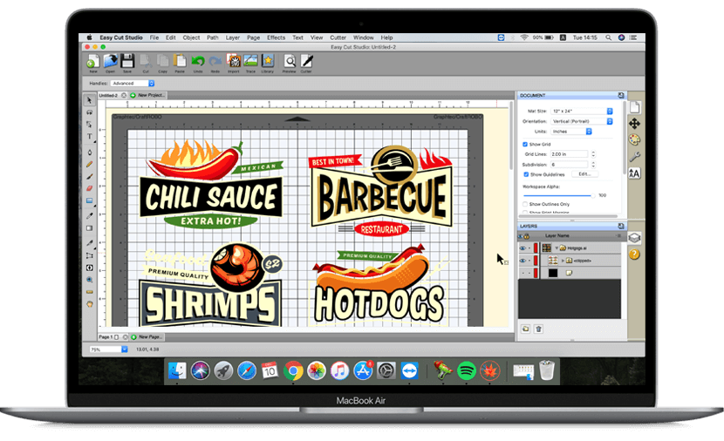Open the Orientation dropdown
The height and width of the screenshot is (441, 724).
[582, 121]
